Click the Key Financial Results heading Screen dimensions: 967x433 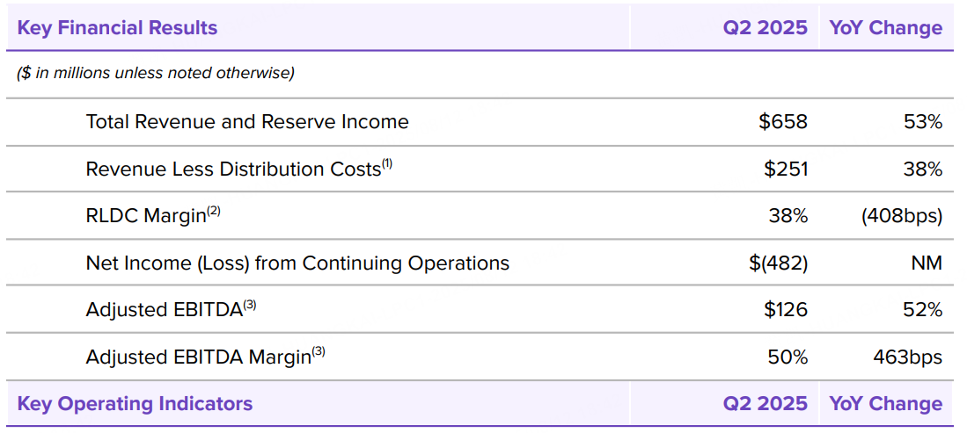117,28
